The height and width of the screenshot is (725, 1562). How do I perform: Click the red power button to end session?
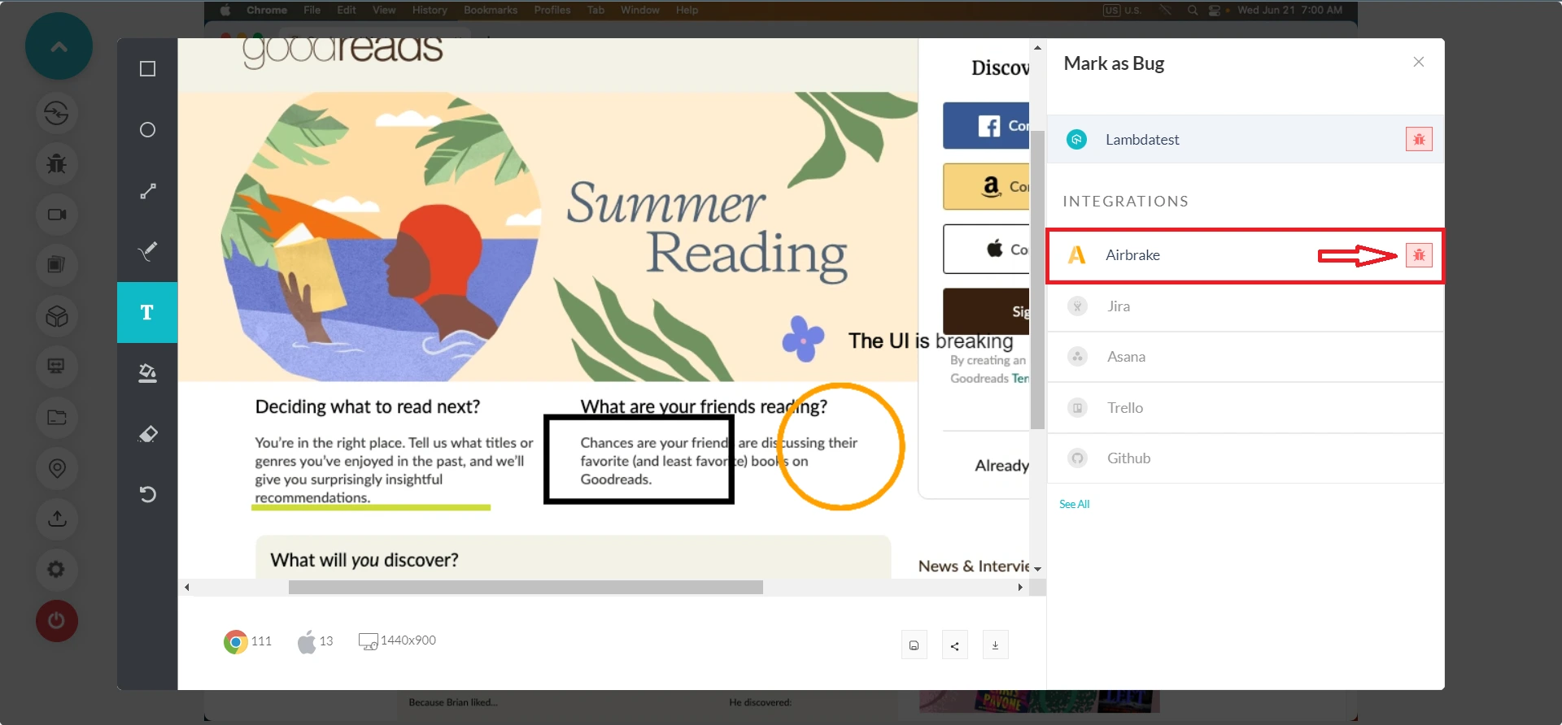57,621
